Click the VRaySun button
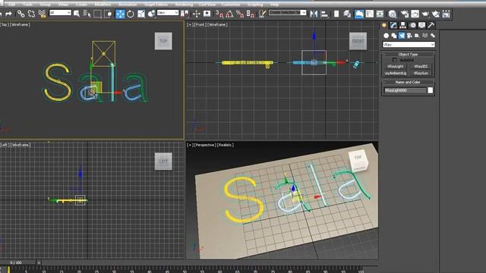Image resolution: width=486 pixels, height=273 pixels. click(421, 73)
